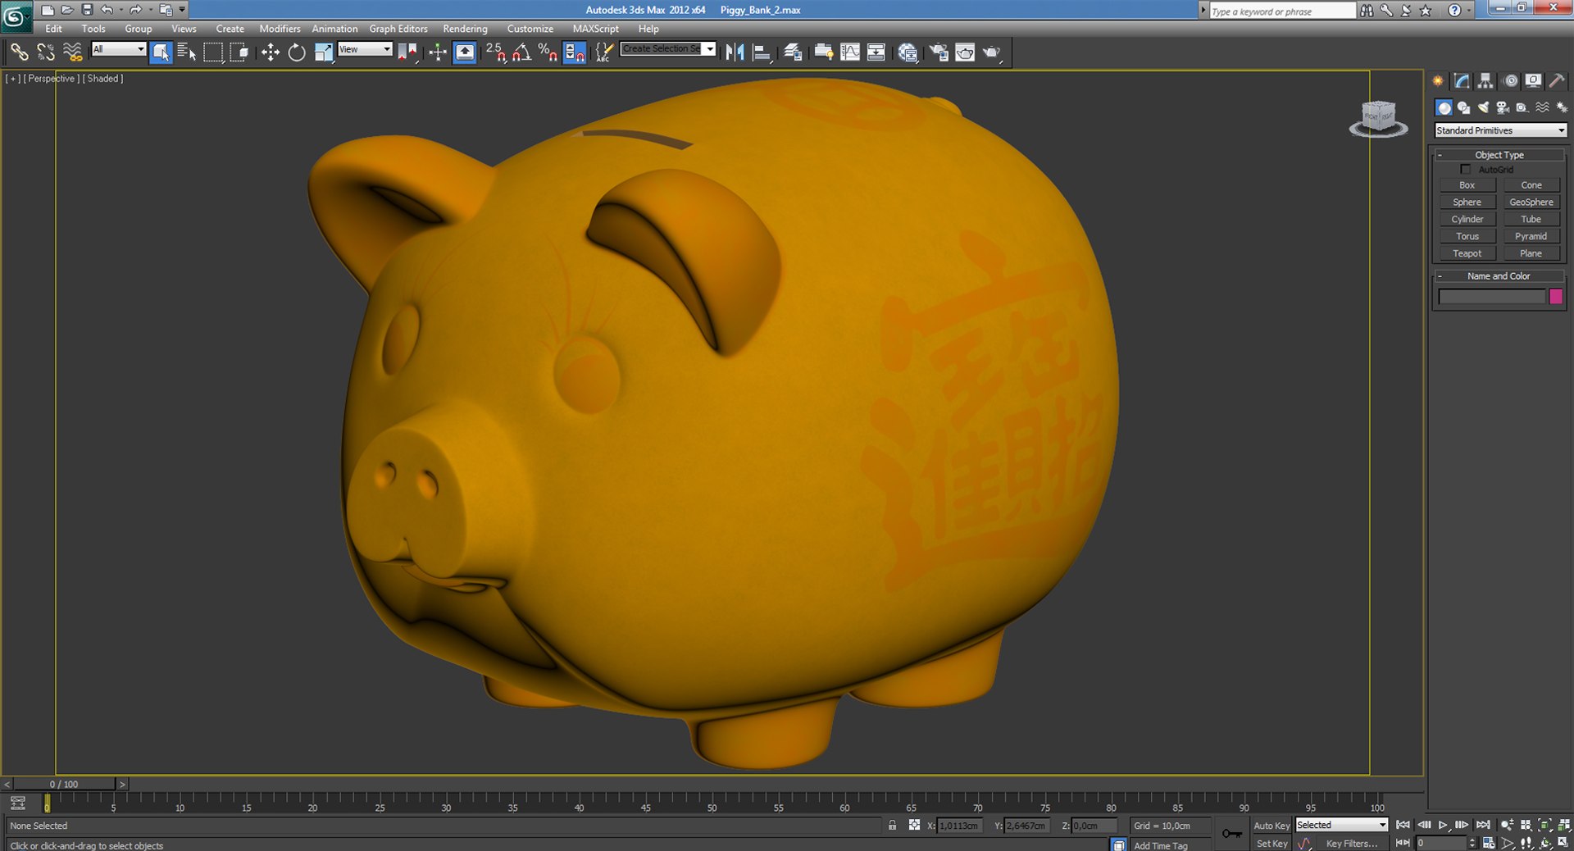Open the pink object color swatch
1574x851 pixels.
(x=1556, y=297)
